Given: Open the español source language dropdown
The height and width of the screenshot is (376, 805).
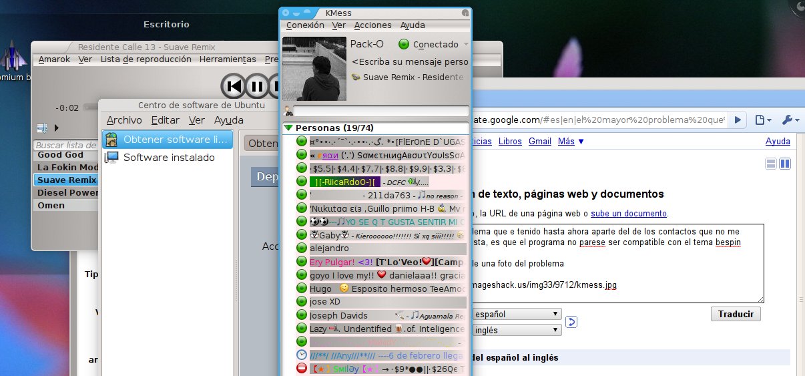Looking at the screenshot, I should tap(516, 314).
